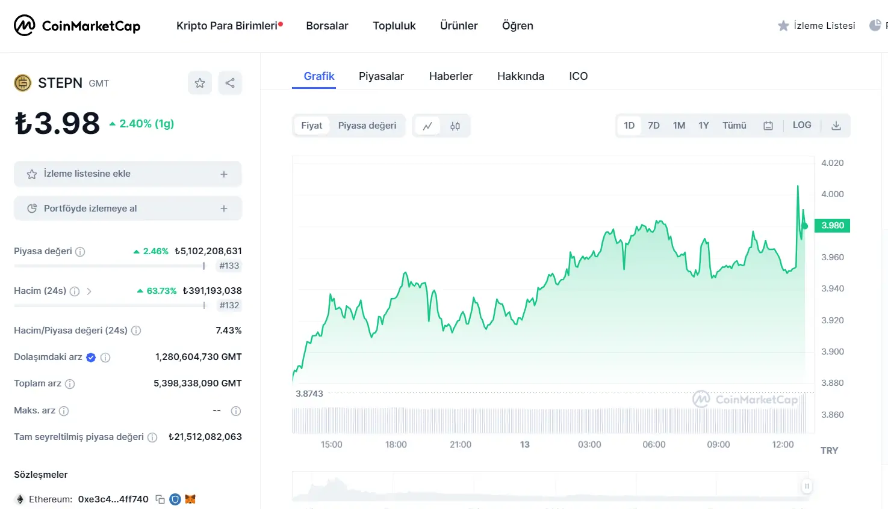Show info for Toplam arz
This screenshot has height=509, width=888.
[70, 384]
